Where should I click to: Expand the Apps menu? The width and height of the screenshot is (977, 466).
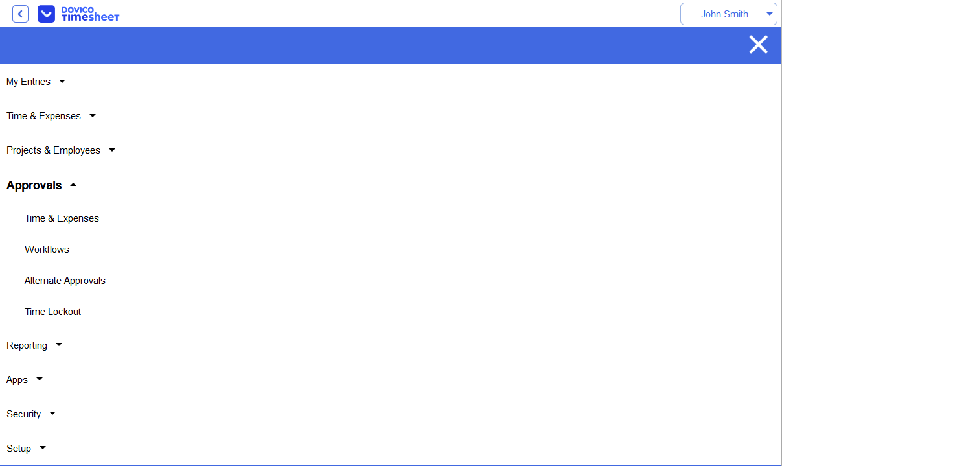[17, 380]
